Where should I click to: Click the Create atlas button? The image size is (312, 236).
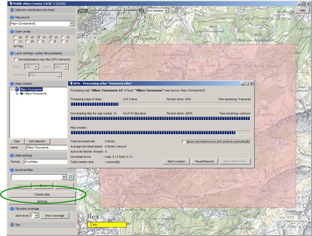tap(42, 194)
